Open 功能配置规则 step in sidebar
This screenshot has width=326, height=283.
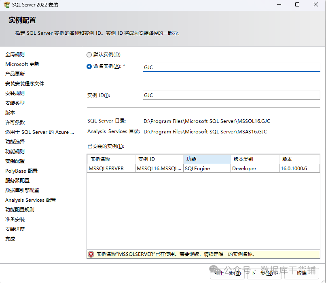point(20,210)
